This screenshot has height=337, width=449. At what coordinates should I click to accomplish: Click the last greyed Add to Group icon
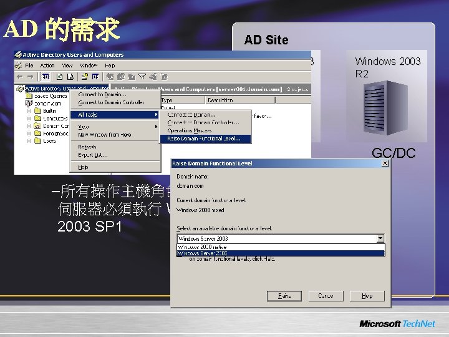tap(165, 77)
